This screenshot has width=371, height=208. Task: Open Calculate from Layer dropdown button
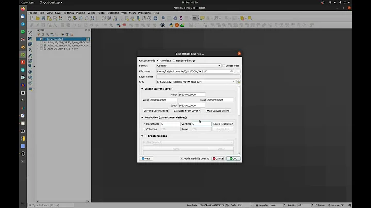click(x=187, y=111)
